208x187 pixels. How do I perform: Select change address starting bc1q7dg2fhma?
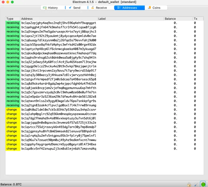(59, 118)
